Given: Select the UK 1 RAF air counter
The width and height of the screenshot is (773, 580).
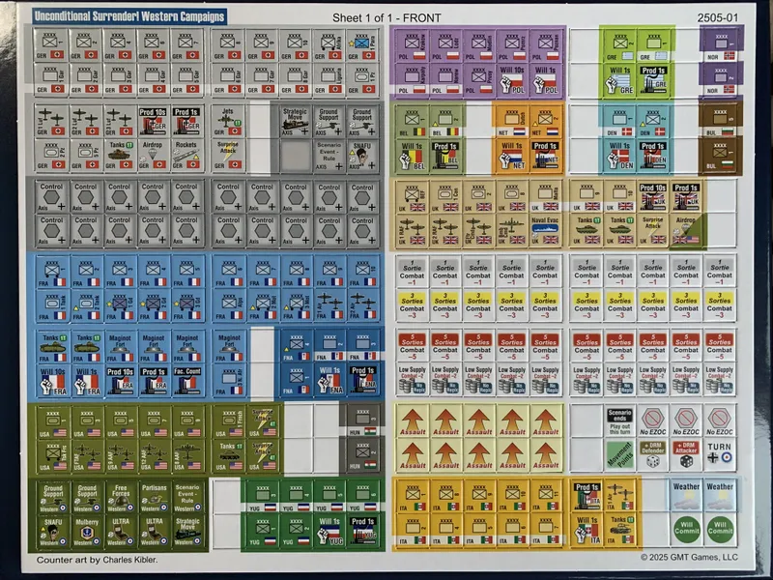Looking at the screenshot, I should [x=412, y=231].
